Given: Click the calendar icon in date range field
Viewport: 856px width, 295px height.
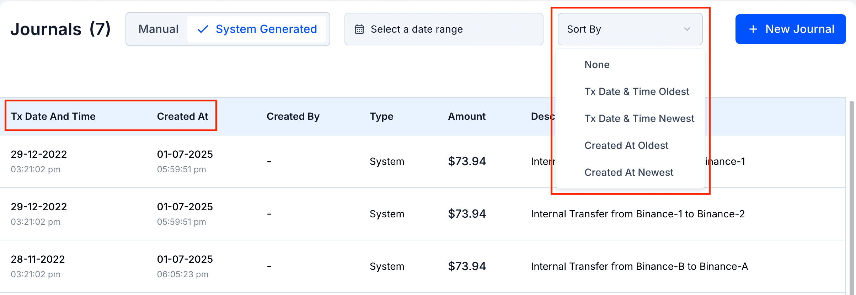Looking at the screenshot, I should click(x=359, y=29).
